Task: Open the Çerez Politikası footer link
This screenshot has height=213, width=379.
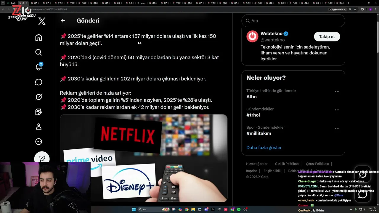Action: click(317, 164)
